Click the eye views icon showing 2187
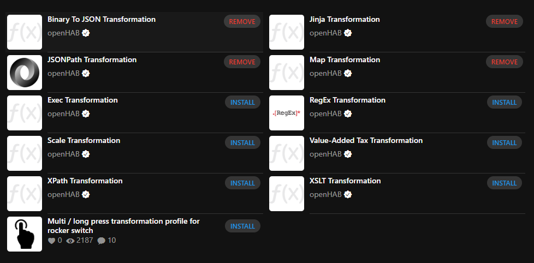Screen dimensions: 534x263 (x=70, y=241)
